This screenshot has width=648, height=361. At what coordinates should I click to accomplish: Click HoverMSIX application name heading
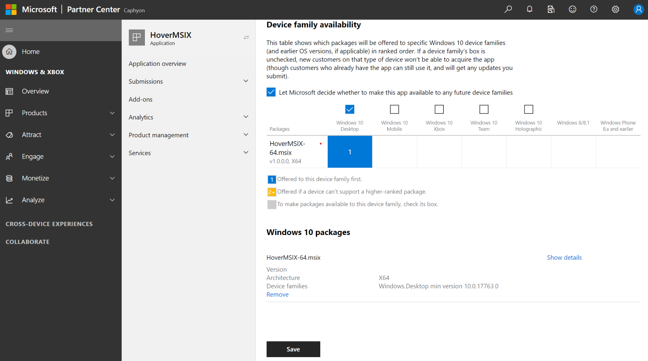[x=171, y=35]
